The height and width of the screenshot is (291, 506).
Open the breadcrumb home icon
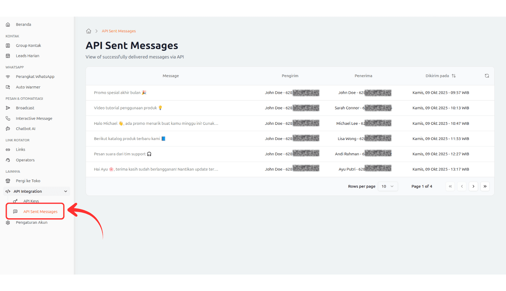coord(89,31)
